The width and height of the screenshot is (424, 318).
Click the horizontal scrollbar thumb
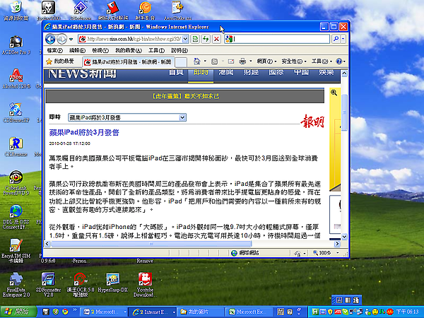tap(151, 244)
